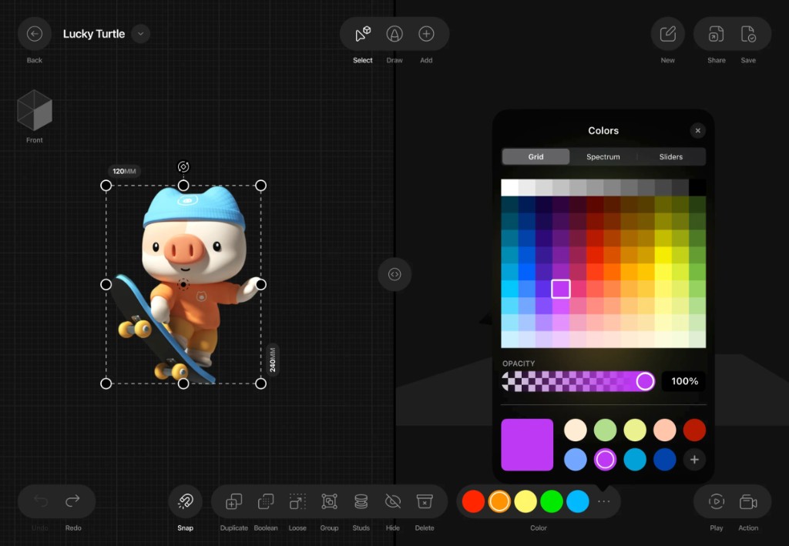Image resolution: width=789 pixels, height=546 pixels.
Task: Pick the blue color in bottom toolbar
Action: (x=578, y=501)
